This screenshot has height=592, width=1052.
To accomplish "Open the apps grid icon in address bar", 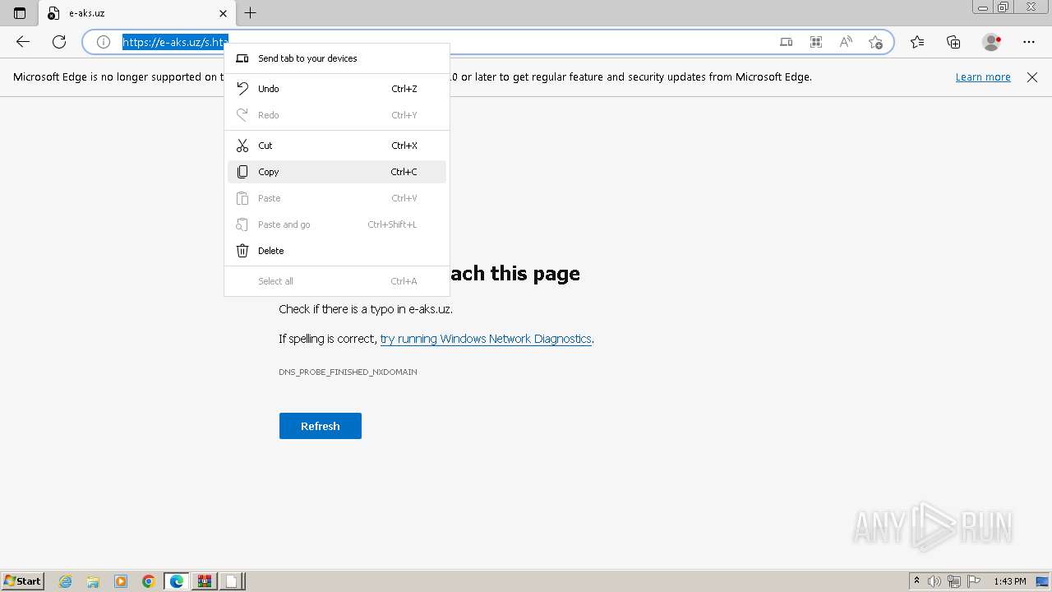I will pyautogui.click(x=816, y=42).
